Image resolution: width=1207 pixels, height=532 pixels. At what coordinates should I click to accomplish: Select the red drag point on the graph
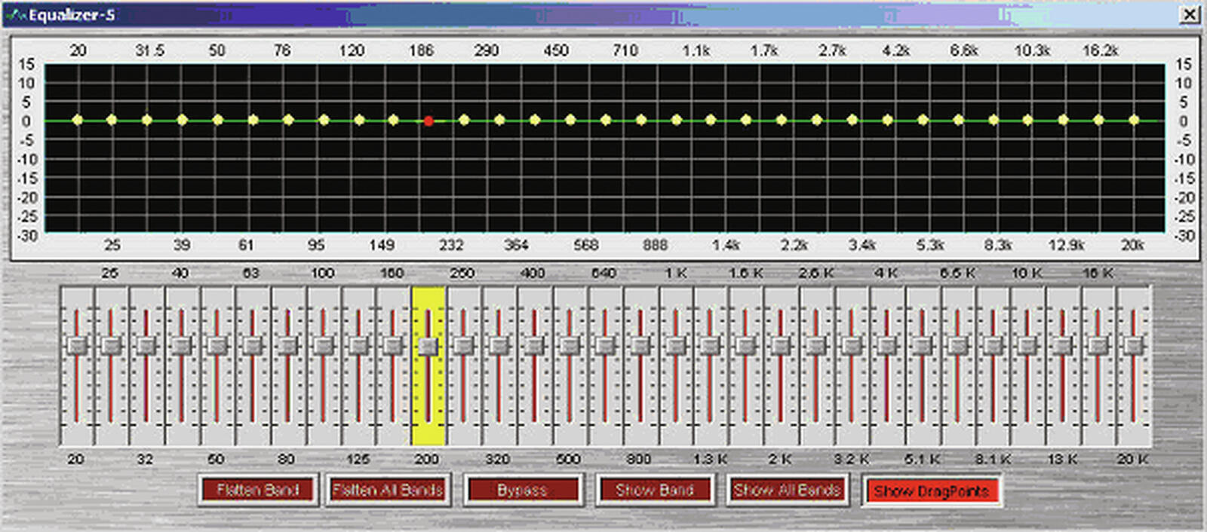click(x=428, y=121)
